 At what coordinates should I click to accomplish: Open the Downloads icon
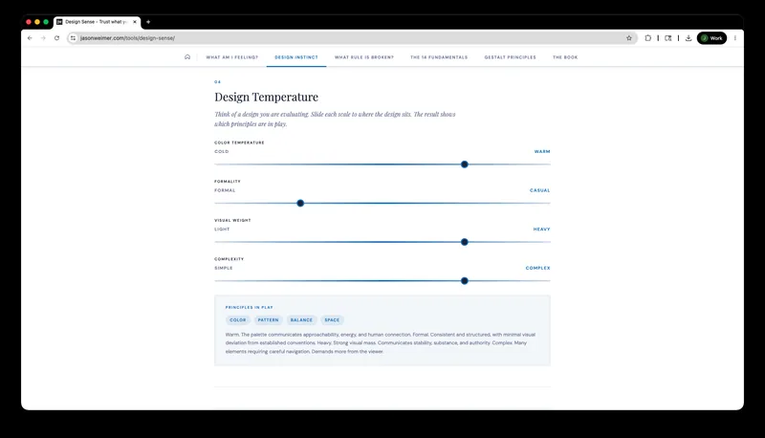[688, 38]
